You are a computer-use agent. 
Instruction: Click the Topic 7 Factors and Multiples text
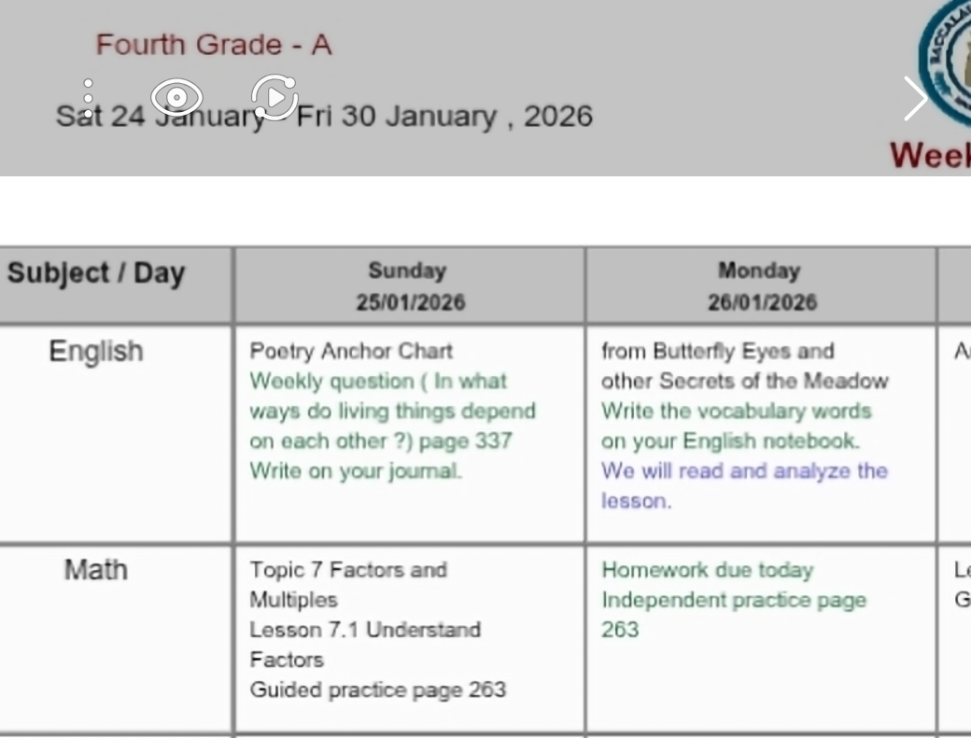(347, 584)
